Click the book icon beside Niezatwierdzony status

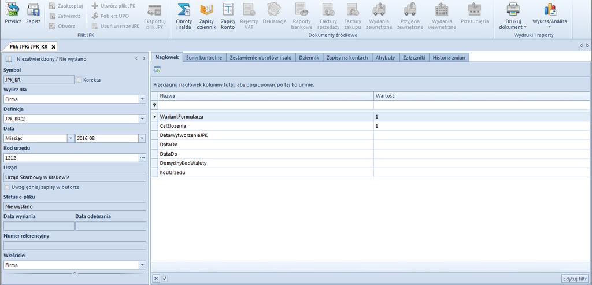point(9,59)
